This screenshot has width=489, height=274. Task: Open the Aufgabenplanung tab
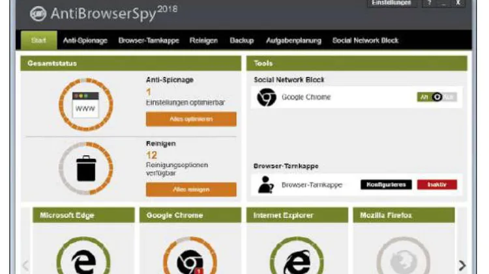coord(293,40)
